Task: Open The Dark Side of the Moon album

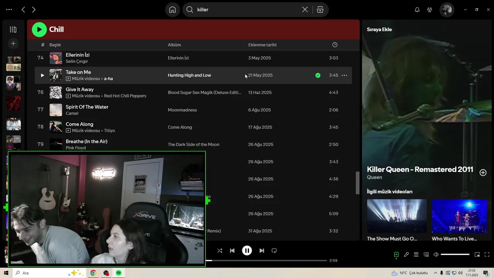Action: click(194, 144)
